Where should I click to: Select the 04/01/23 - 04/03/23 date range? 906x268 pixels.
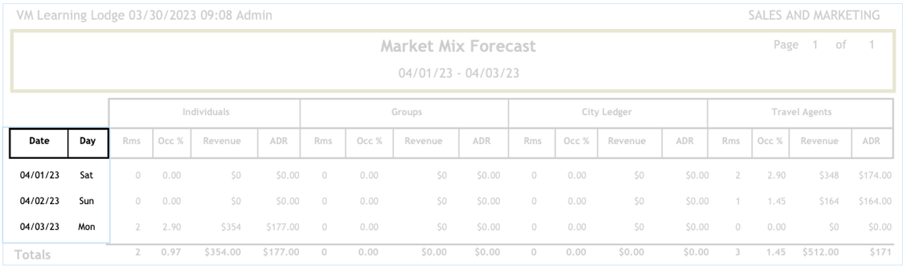(458, 72)
